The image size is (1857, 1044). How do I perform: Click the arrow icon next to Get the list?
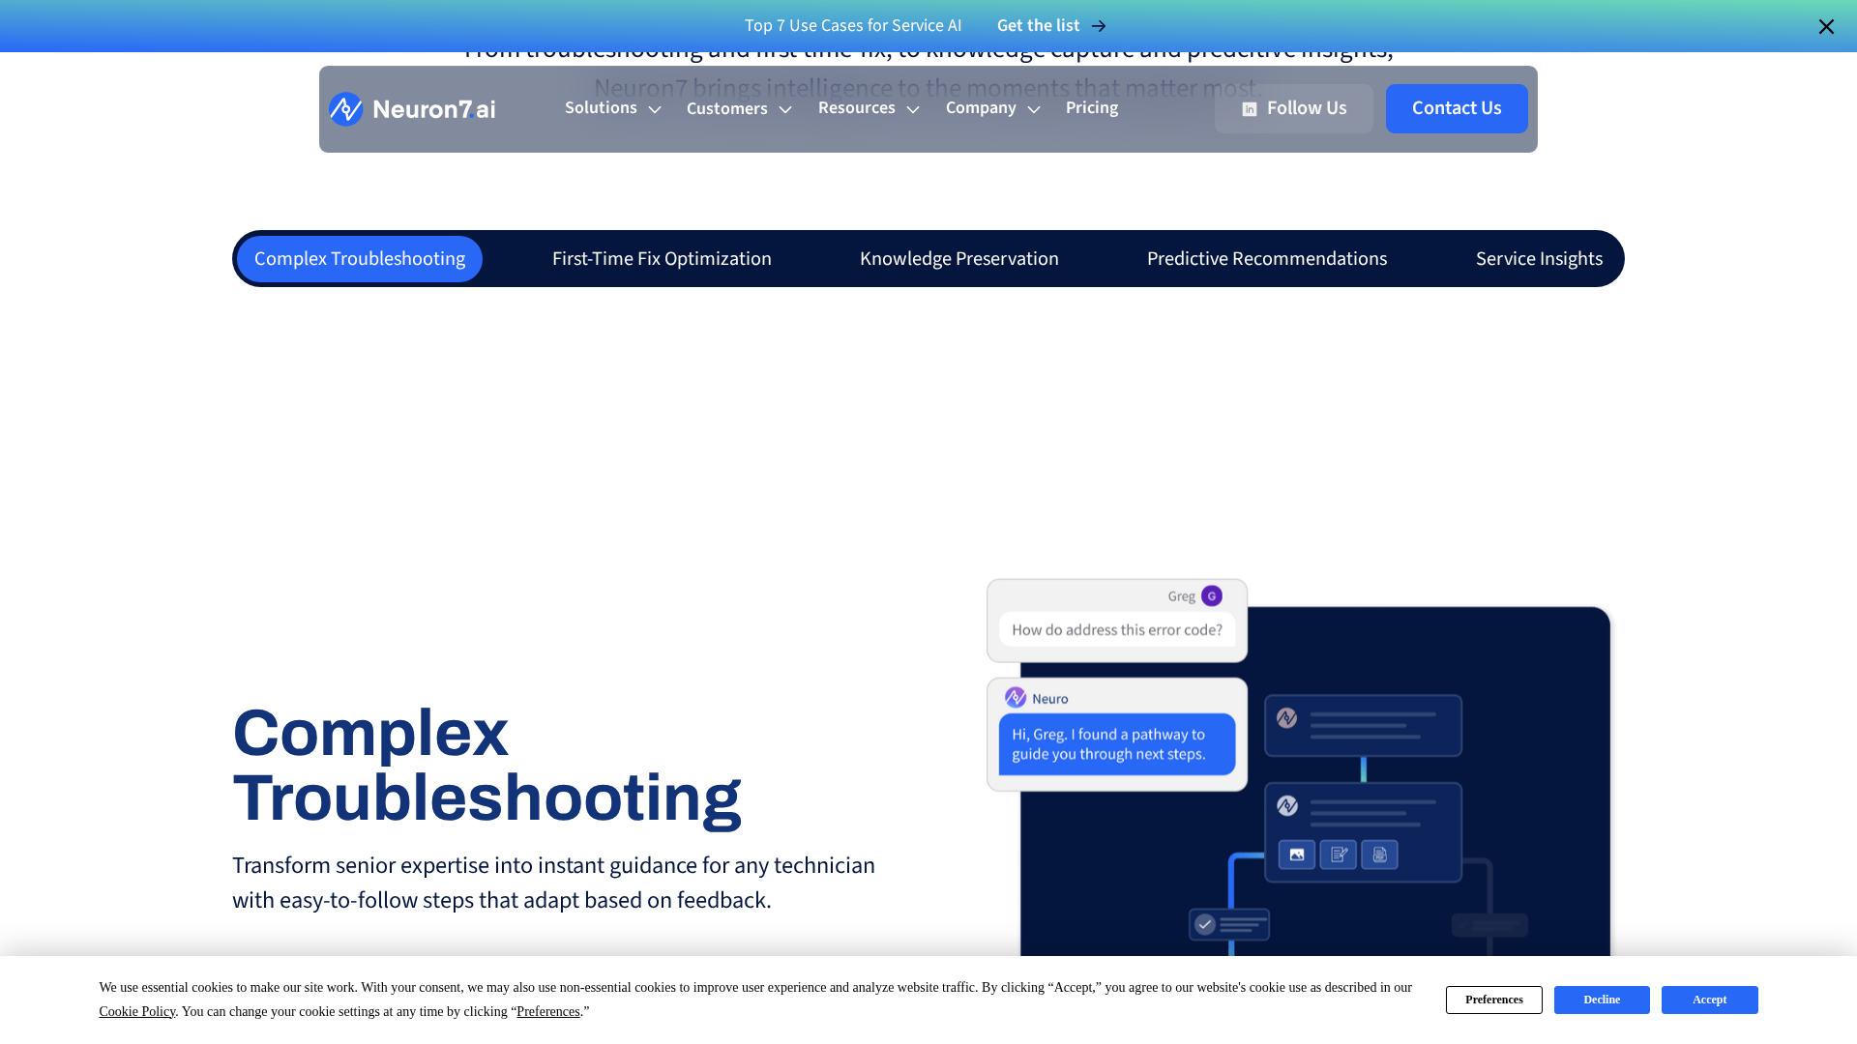(x=1099, y=26)
